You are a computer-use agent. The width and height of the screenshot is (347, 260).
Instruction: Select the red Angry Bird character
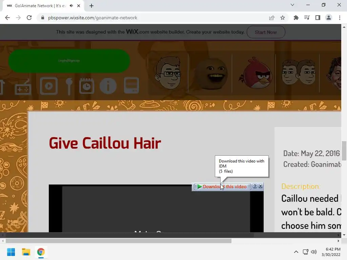click(255, 73)
